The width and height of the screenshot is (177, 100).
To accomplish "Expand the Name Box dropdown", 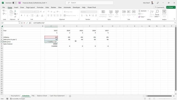I will 19,23.
